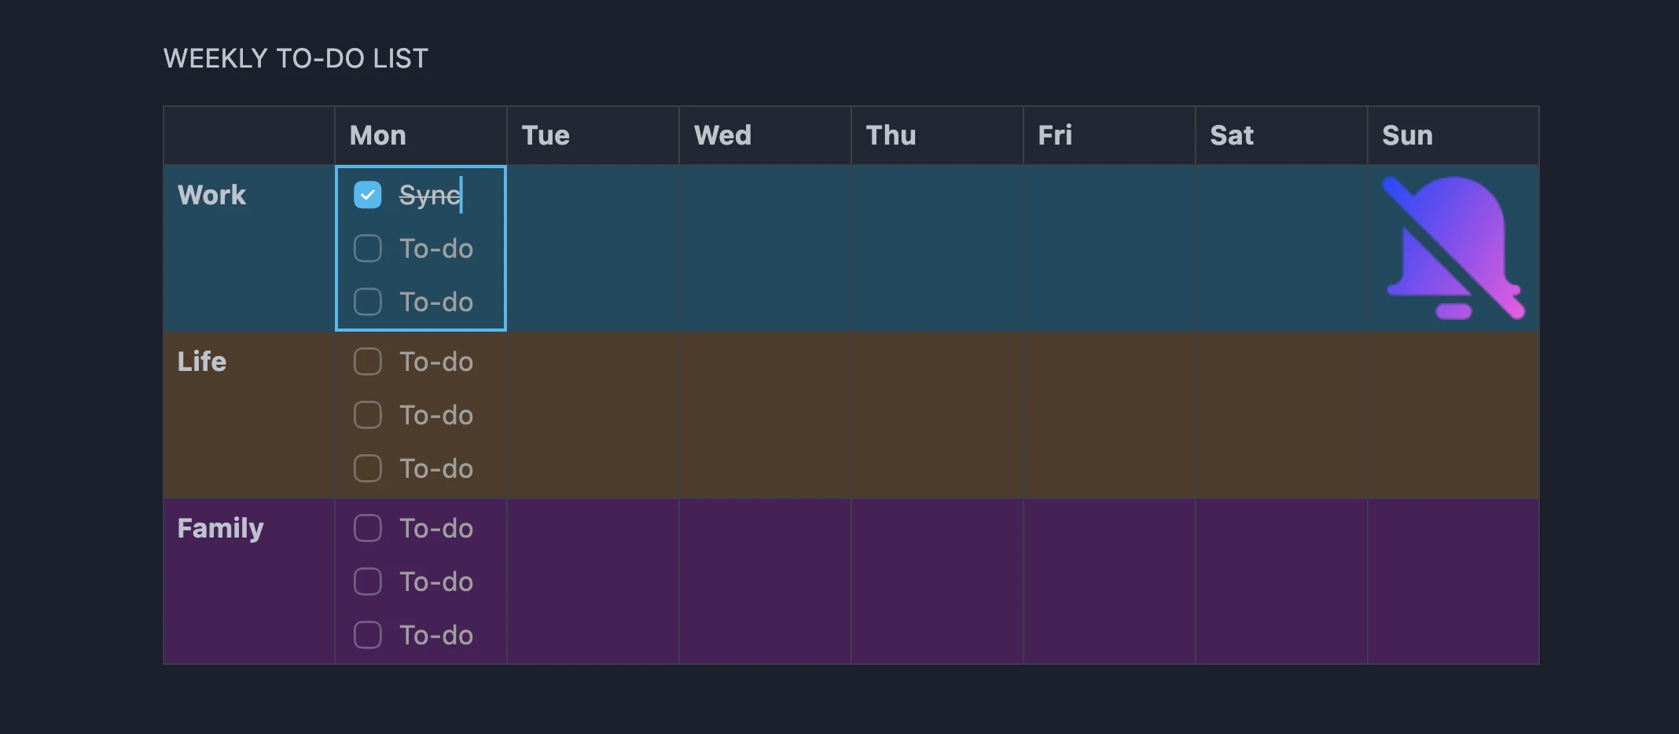Check the first Life Monday To-do checkbox
This screenshot has height=734, width=1679.
click(x=368, y=361)
